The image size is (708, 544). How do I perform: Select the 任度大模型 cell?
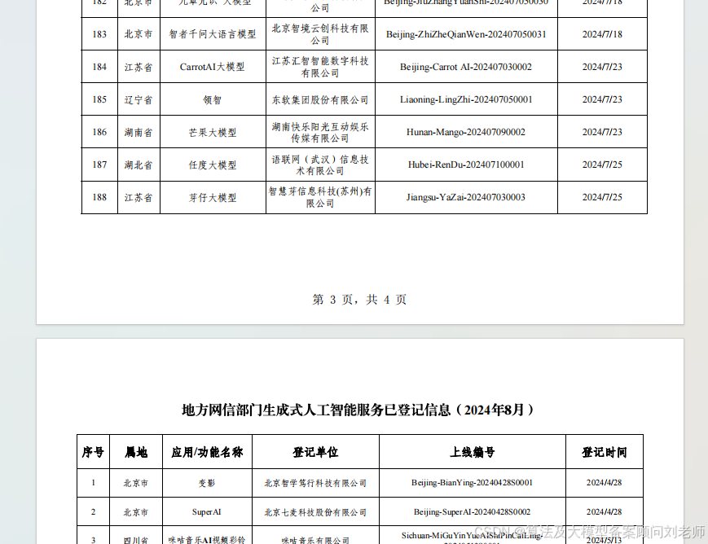click(x=212, y=165)
